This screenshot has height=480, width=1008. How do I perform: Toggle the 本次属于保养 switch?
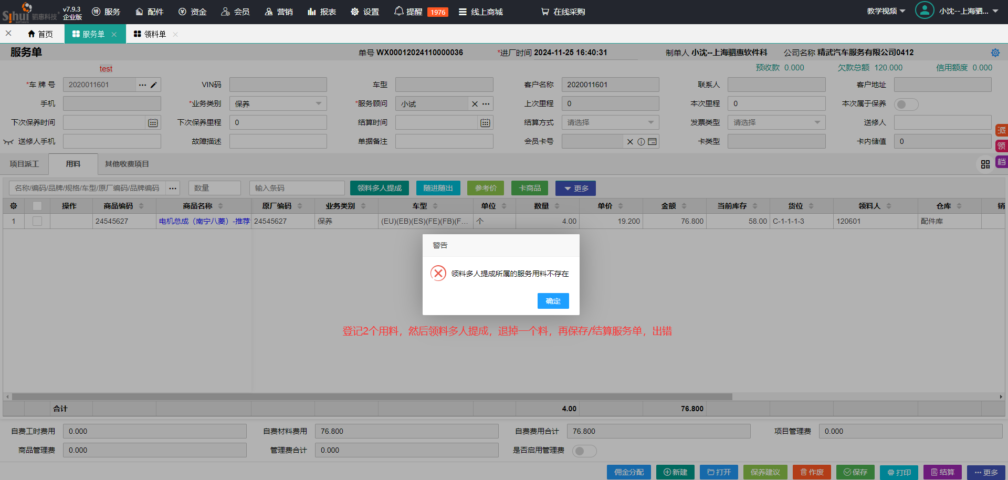906,105
